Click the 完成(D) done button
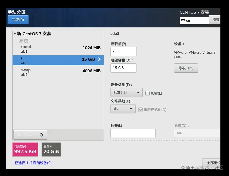229x176 pixels. pos(18,20)
